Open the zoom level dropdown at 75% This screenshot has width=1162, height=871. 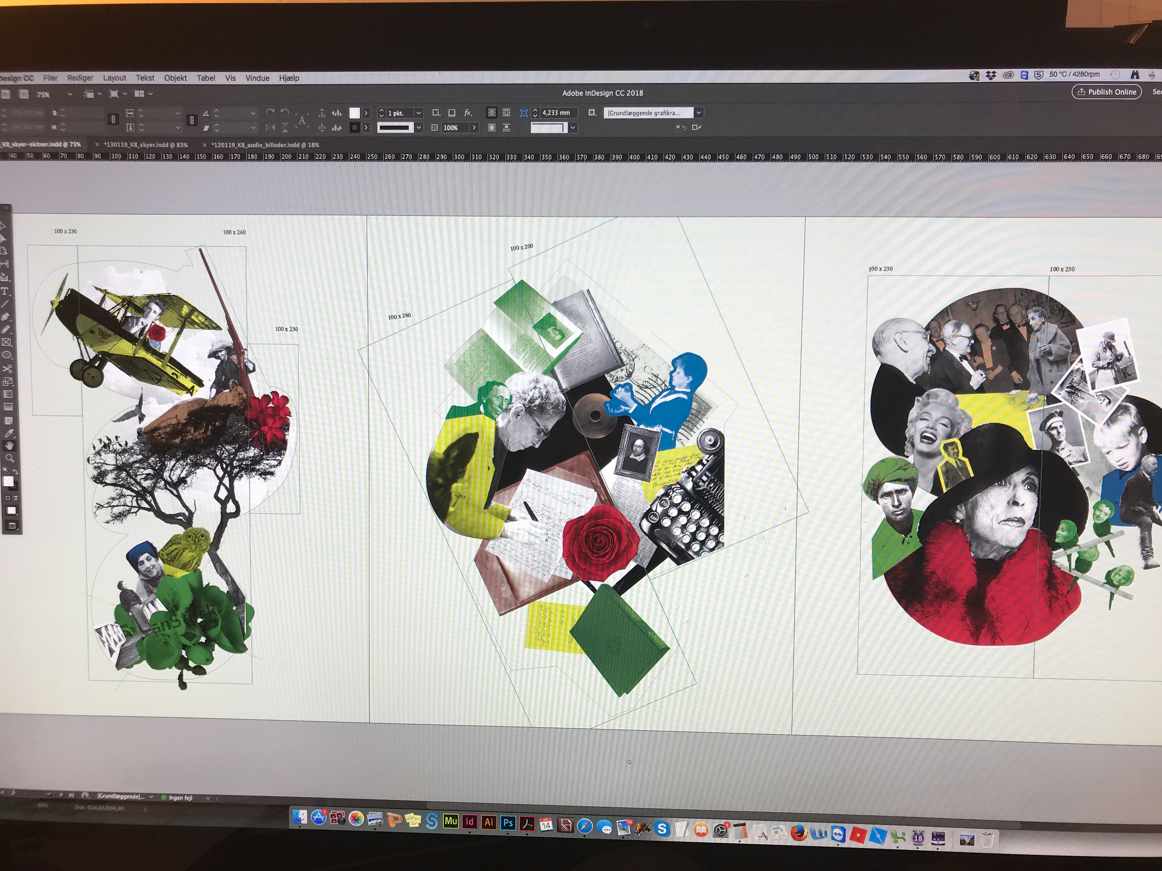[70, 94]
